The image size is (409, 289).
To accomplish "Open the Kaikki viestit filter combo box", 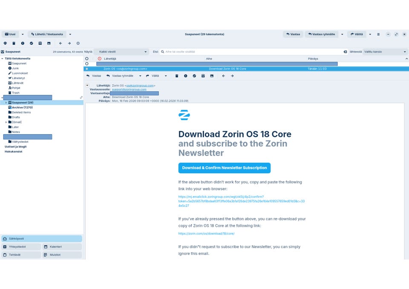I will pyautogui.click(x=121, y=52).
